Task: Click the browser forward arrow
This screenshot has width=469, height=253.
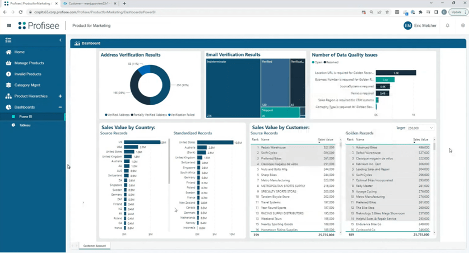Action: point(12,12)
